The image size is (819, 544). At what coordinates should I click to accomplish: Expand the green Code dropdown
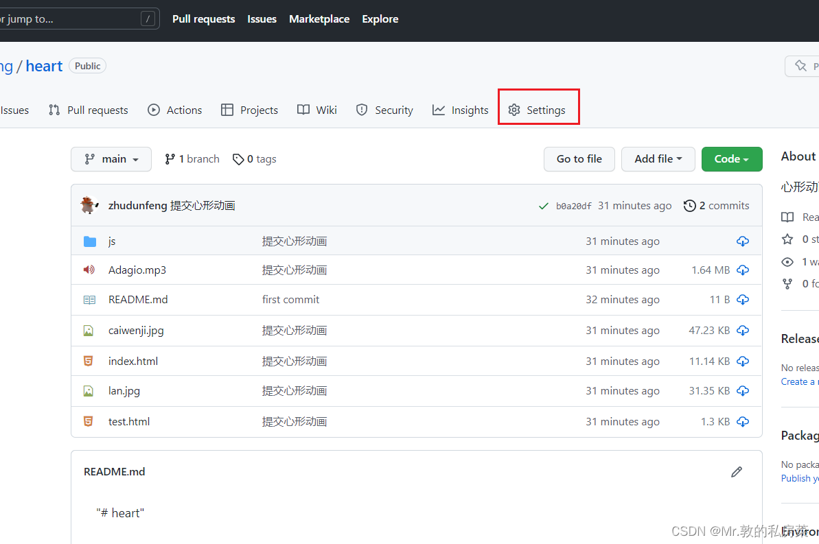[x=732, y=159]
